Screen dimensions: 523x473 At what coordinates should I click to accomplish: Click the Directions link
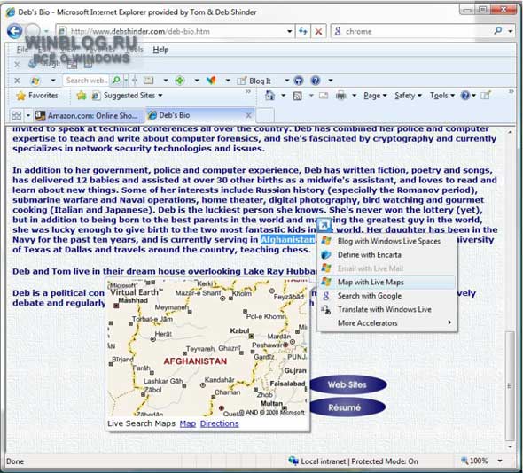point(220,423)
